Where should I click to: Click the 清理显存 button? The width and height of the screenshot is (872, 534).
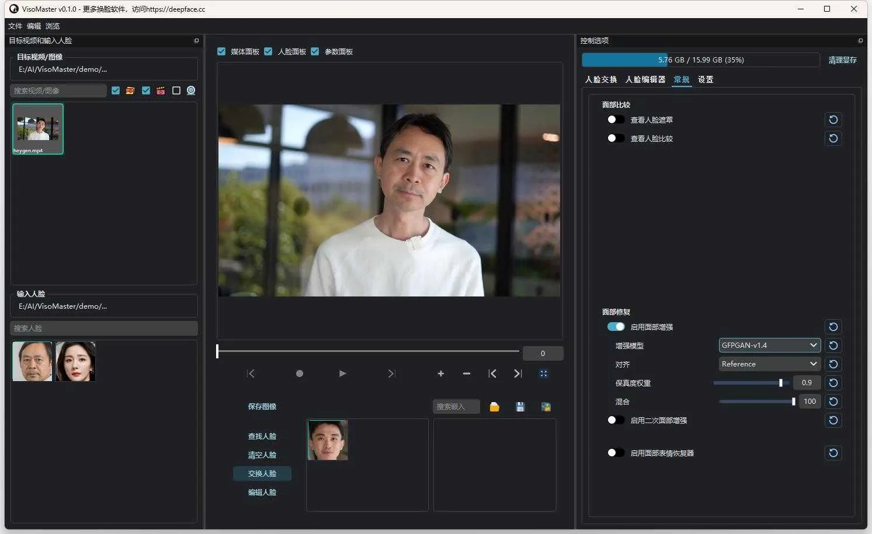[x=843, y=60]
